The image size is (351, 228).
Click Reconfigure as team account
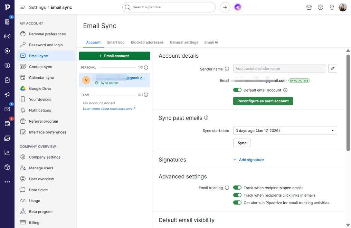tap(263, 101)
